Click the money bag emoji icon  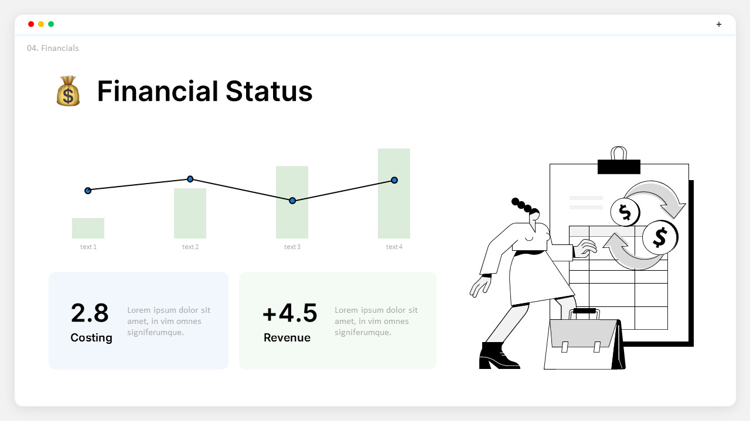[68, 91]
